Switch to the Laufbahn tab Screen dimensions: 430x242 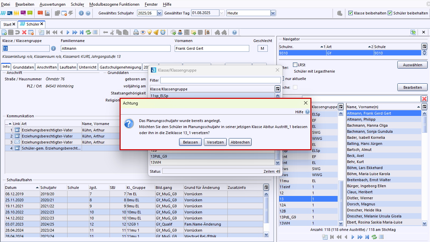coord(68,67)
